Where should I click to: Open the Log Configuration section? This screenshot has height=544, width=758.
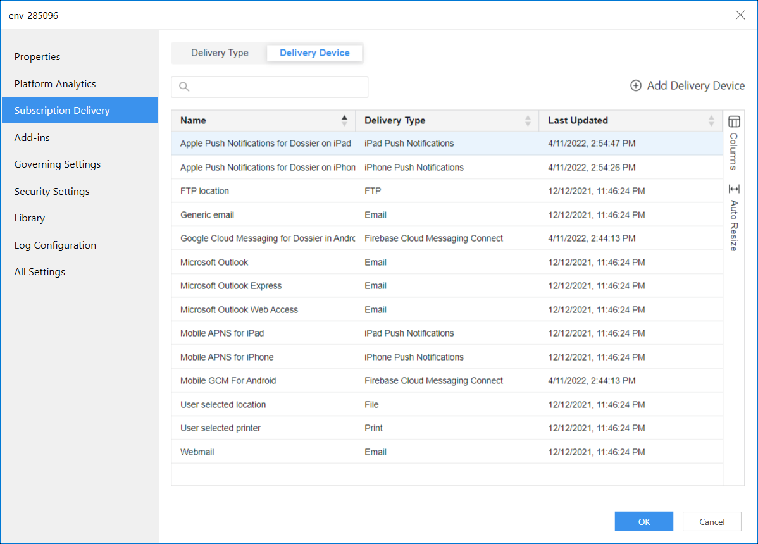[x=55, y=245]
